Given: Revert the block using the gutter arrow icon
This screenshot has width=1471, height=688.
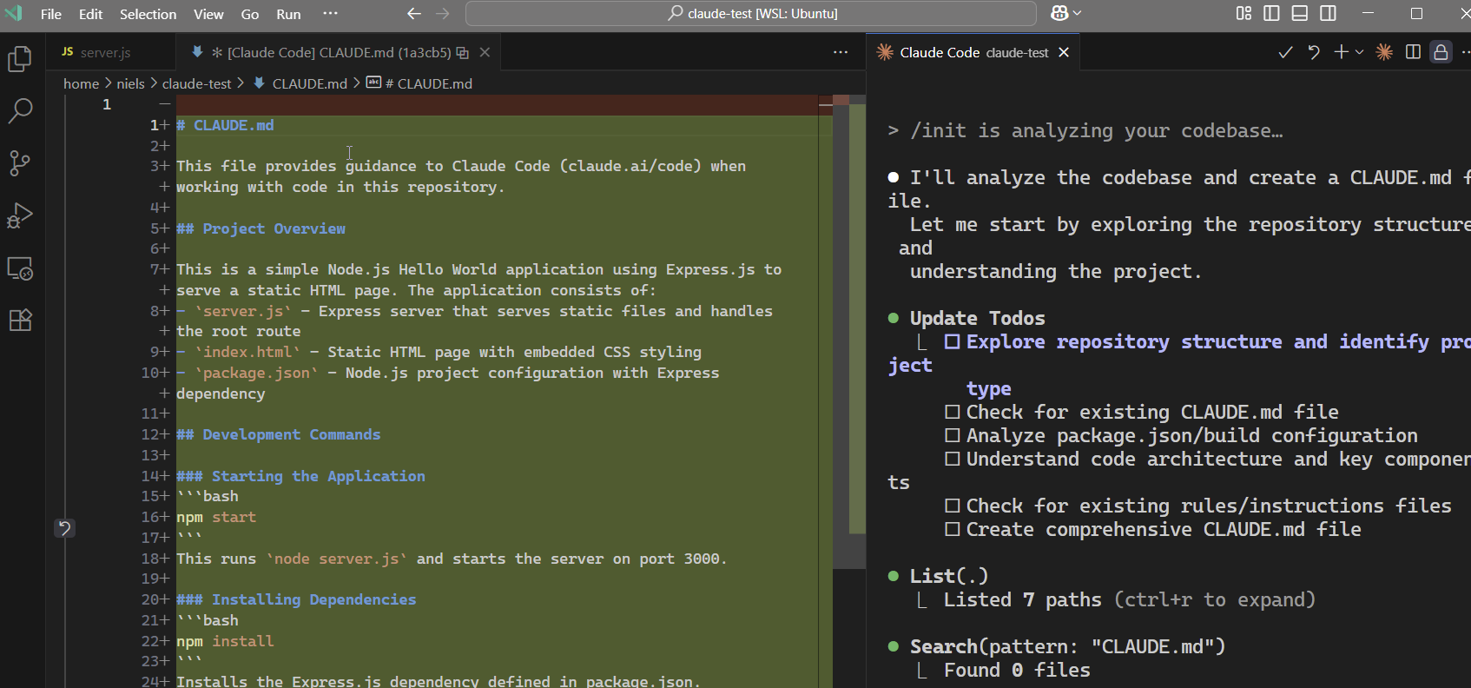Looking at the screenshot, I should point(64,527).
